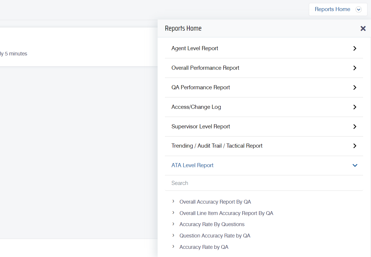This screenshot has width=371, height=257.
Task: Expand chevron beside Overall Accuracy Report By QA
Action: pyautogui.click(x=173, y=201)
